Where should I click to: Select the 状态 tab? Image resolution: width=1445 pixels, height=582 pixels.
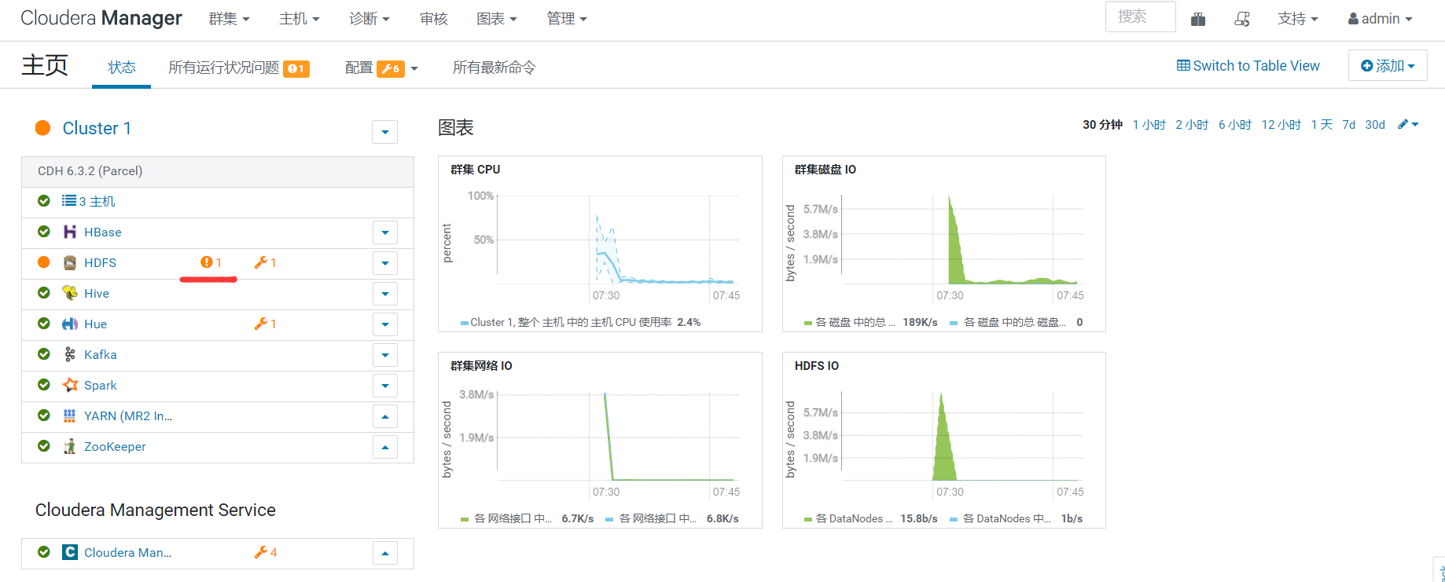pos(122,68)
